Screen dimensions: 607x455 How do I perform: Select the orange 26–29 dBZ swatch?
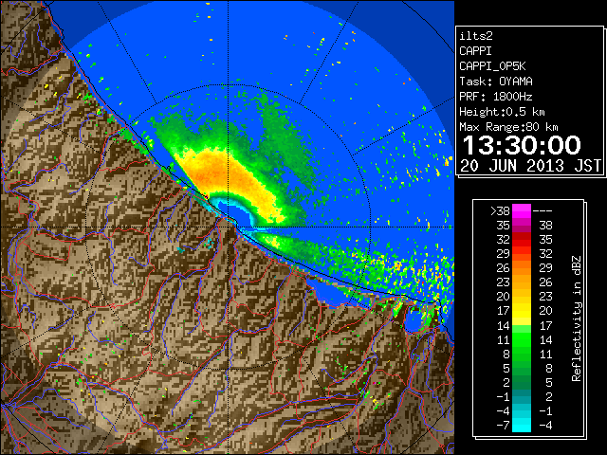pyautogui.click(x=522, y=268)
